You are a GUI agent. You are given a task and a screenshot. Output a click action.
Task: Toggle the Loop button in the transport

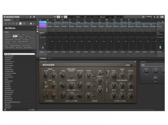point(65,17)
